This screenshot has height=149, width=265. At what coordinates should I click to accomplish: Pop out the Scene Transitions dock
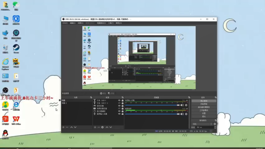[x=216, y=121]
